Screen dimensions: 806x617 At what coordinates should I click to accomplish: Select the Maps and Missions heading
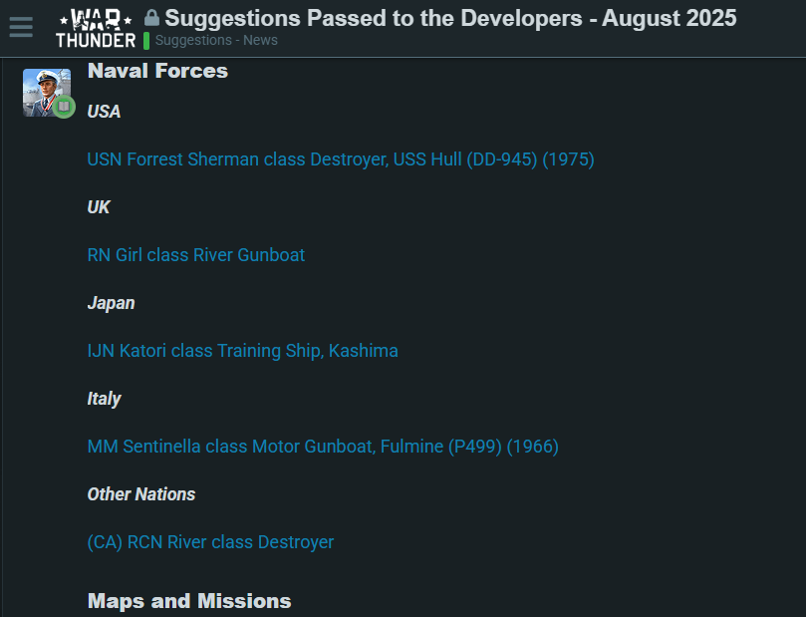click(x=188, y=601)
